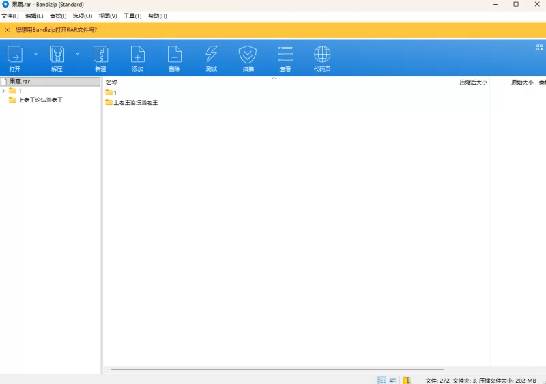This screenshot has width=546, height=384.
Task: Select 上老王论坛当老王 folder in file list
Action: pyautogui.click(x=135, y=102)
